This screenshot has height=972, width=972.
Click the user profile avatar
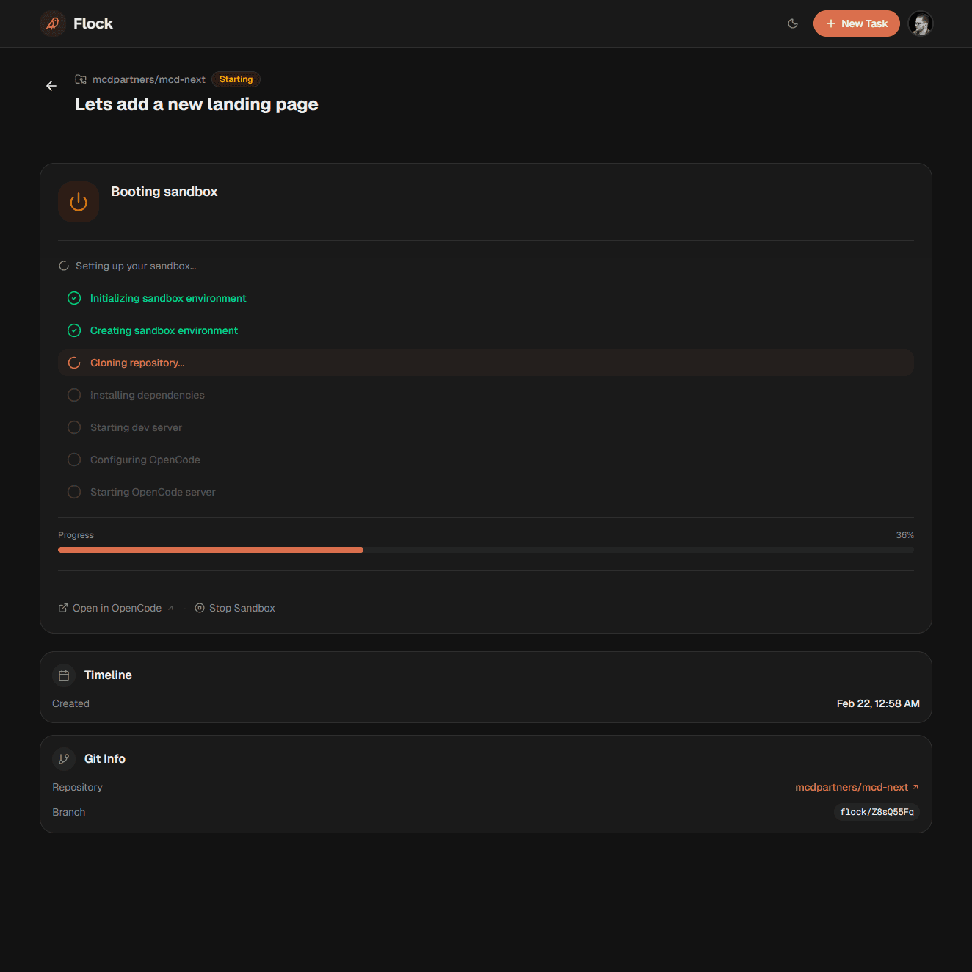(921, 23)
